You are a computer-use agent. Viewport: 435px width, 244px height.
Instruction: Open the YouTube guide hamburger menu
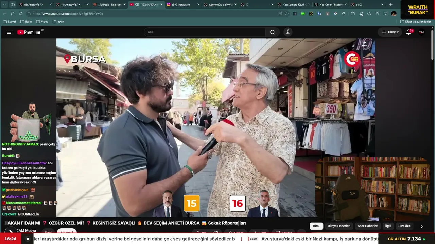coord(9,32)
